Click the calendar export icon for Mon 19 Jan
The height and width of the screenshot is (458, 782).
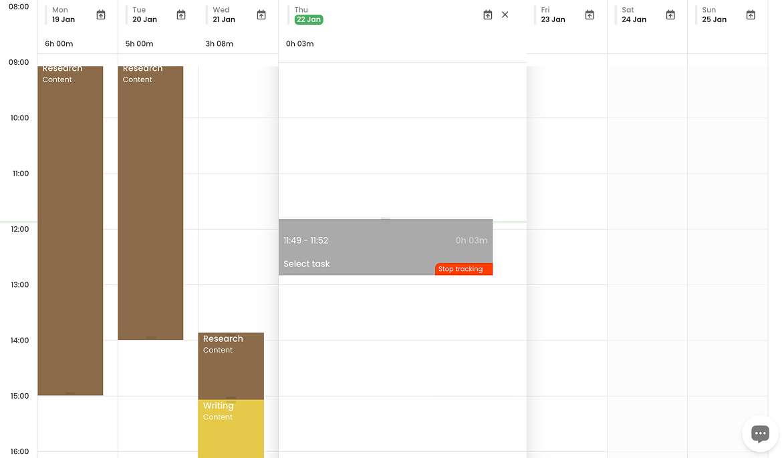click(100, 14)
